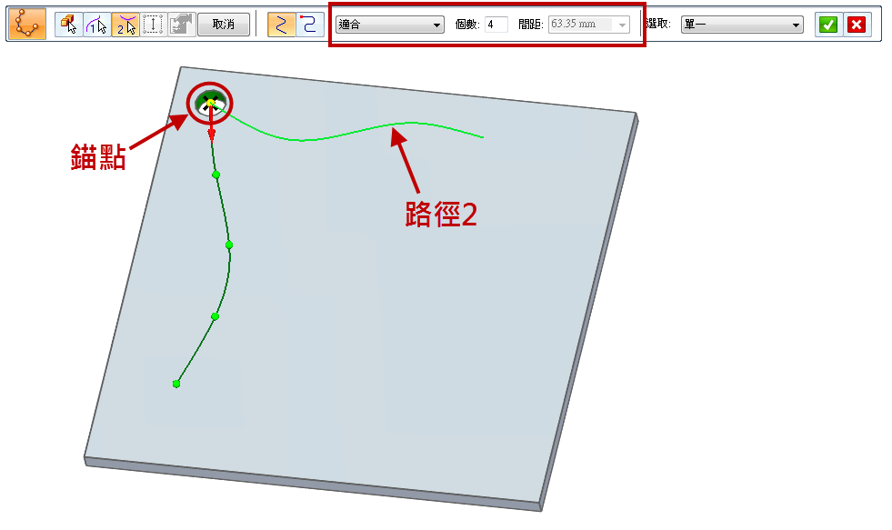The width and height of the screenshot is (892, 530).
Task: Toggle the blue curve option with red dot
Action: pos(309,25)
